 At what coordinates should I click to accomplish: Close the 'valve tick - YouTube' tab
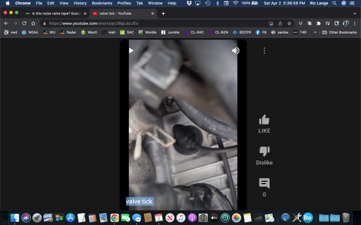(x=152, y=14)
